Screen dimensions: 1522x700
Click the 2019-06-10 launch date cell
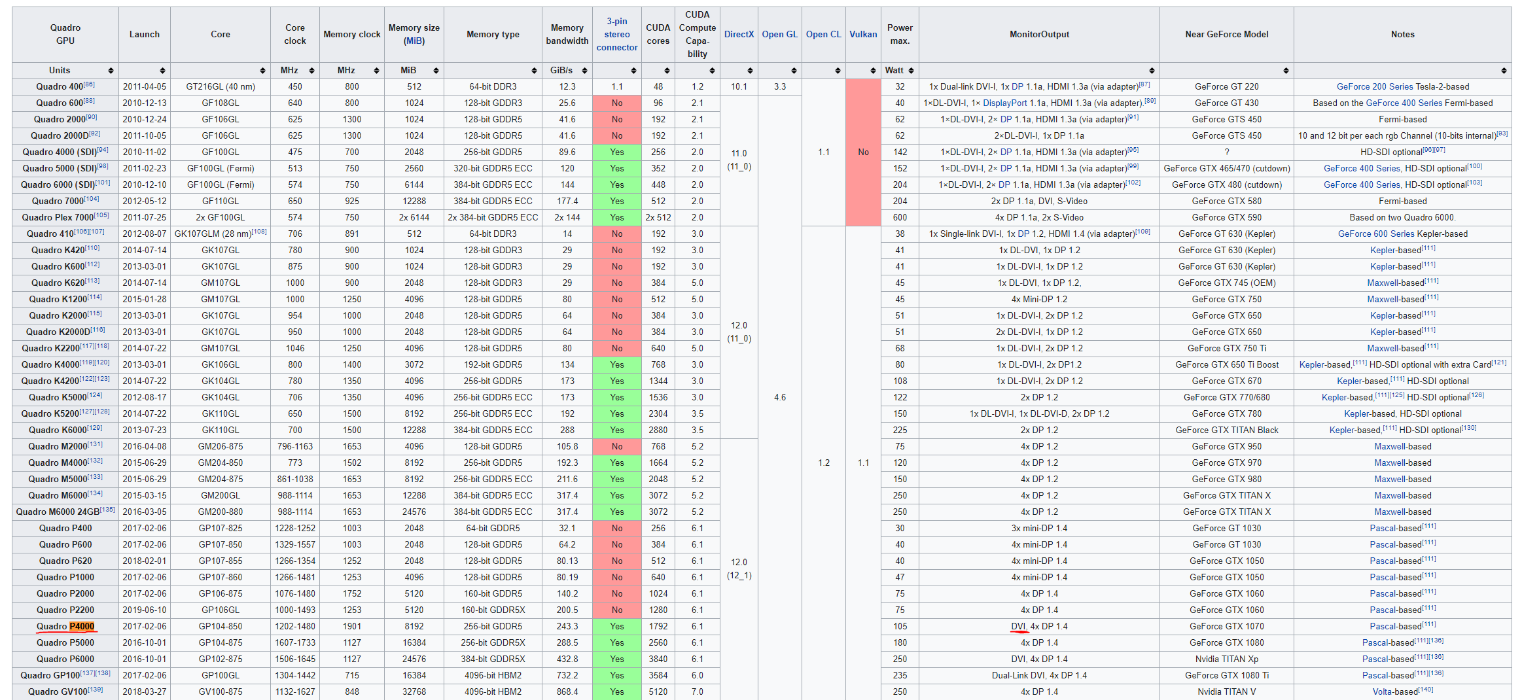145,610
